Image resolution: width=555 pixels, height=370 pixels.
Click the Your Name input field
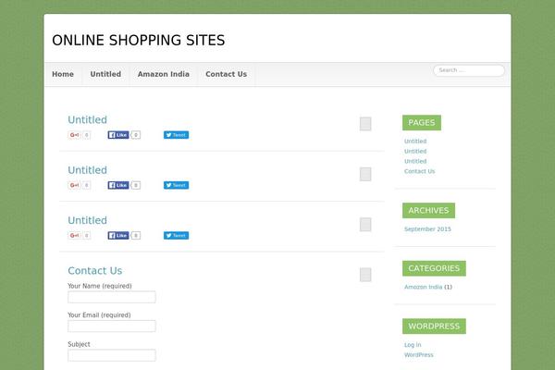point(112,297)
